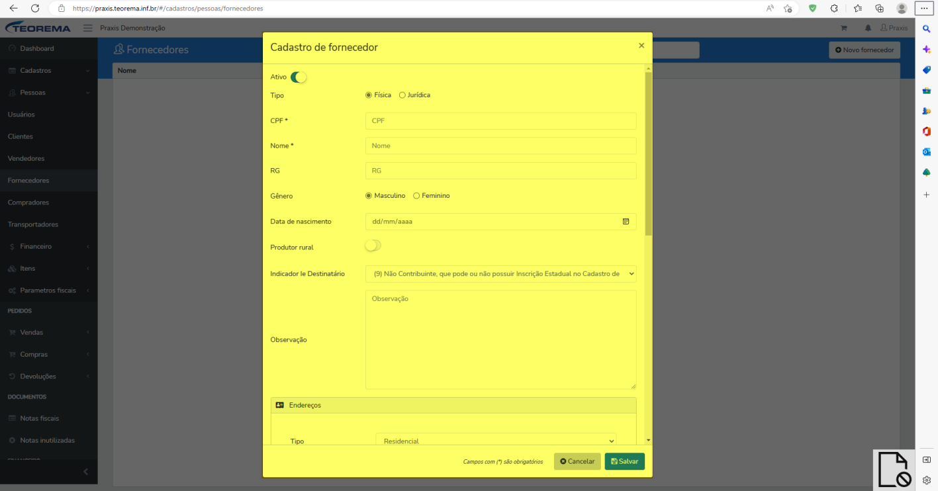This screenshot has width=938, height=491.
Task: Open the Edge sidebar tools briefcase icon
Action: (927, 90)
